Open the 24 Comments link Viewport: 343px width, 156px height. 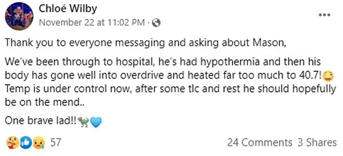260,143
